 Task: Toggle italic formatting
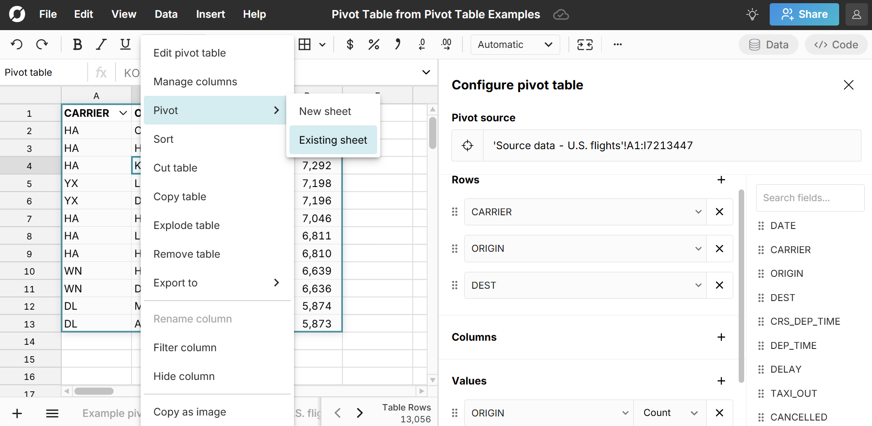coord(101,44)
